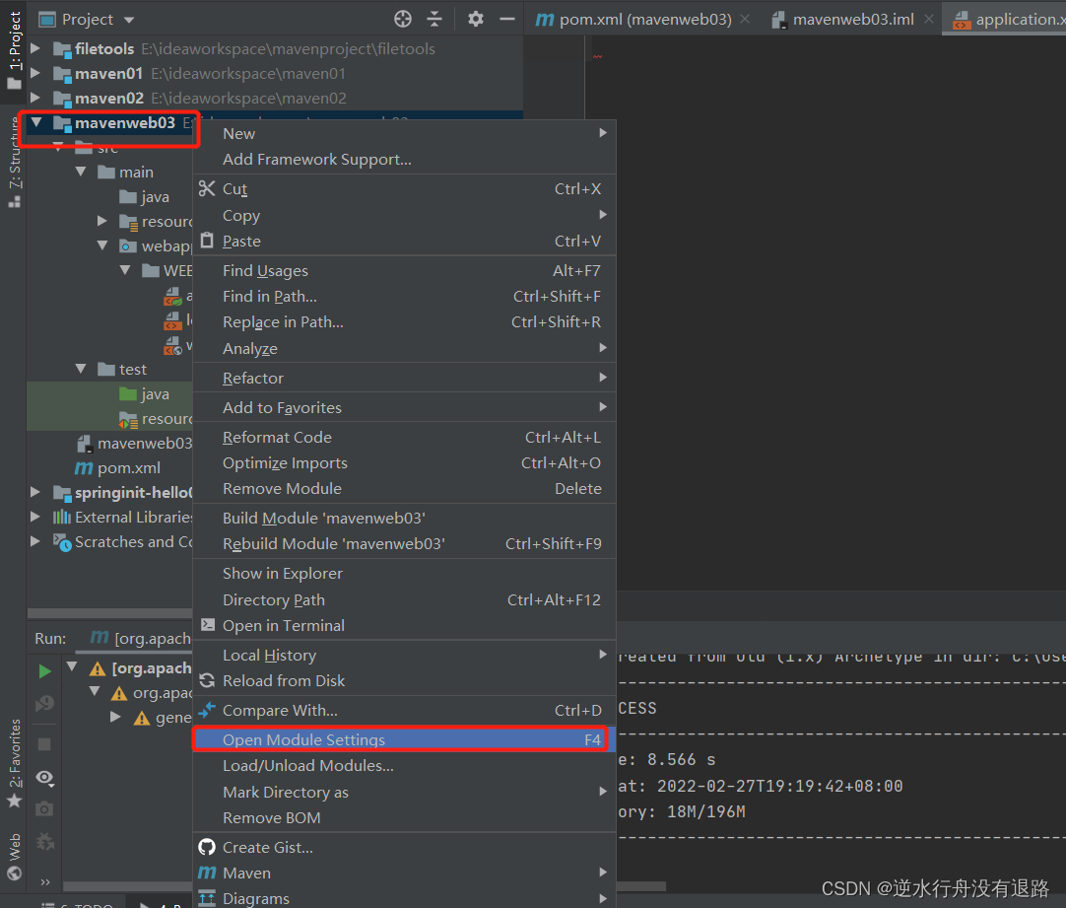Click the collapse all icon in Project toolbar
The width and height of the screenshot is (1066, 908).
point(434,19)
